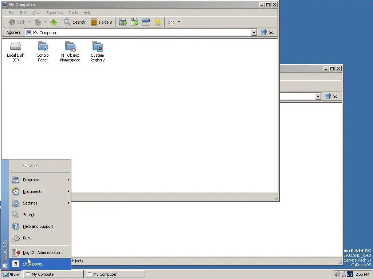Viewport: 373px width, 279px height.
Task: Open the Local Disk (C:) drive icon
Action: point(15,52)
